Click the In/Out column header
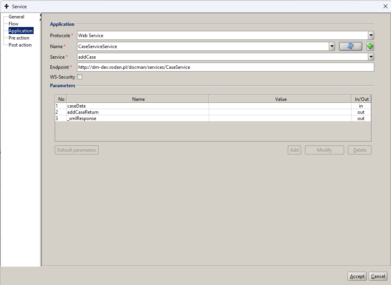 coord(361,99)
